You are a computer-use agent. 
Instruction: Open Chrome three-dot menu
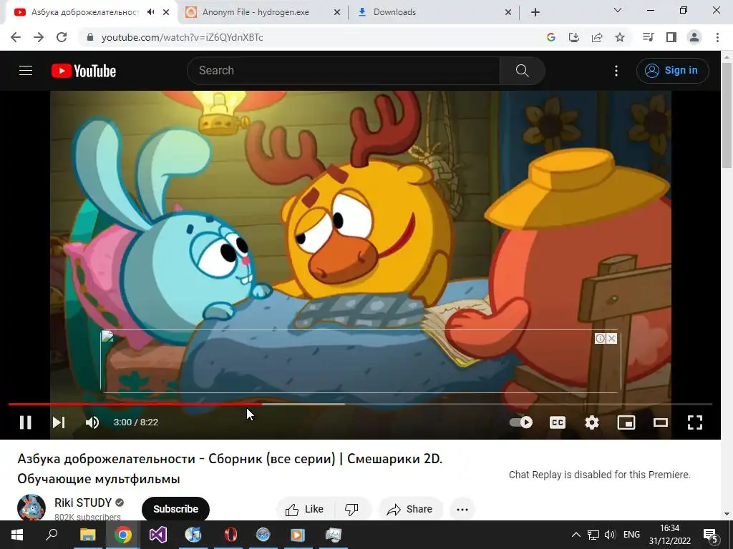point(717,37)
